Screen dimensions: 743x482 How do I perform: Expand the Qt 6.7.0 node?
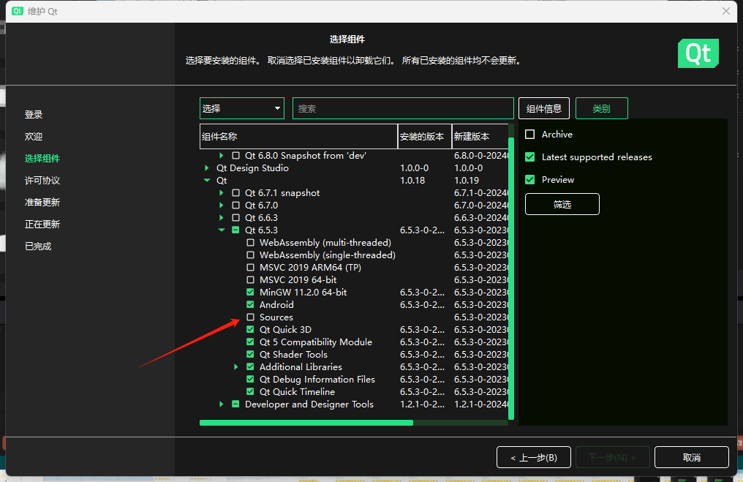222,206
